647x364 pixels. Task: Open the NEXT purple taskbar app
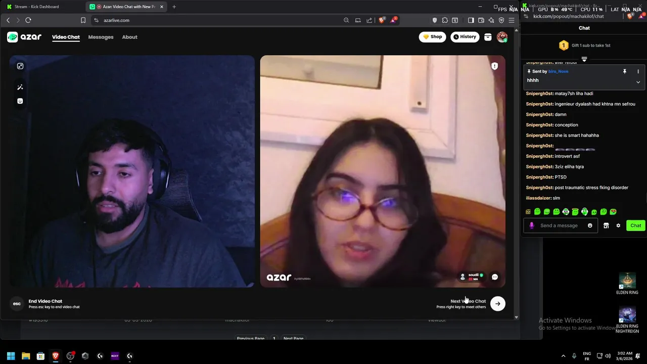coord(115,356)
